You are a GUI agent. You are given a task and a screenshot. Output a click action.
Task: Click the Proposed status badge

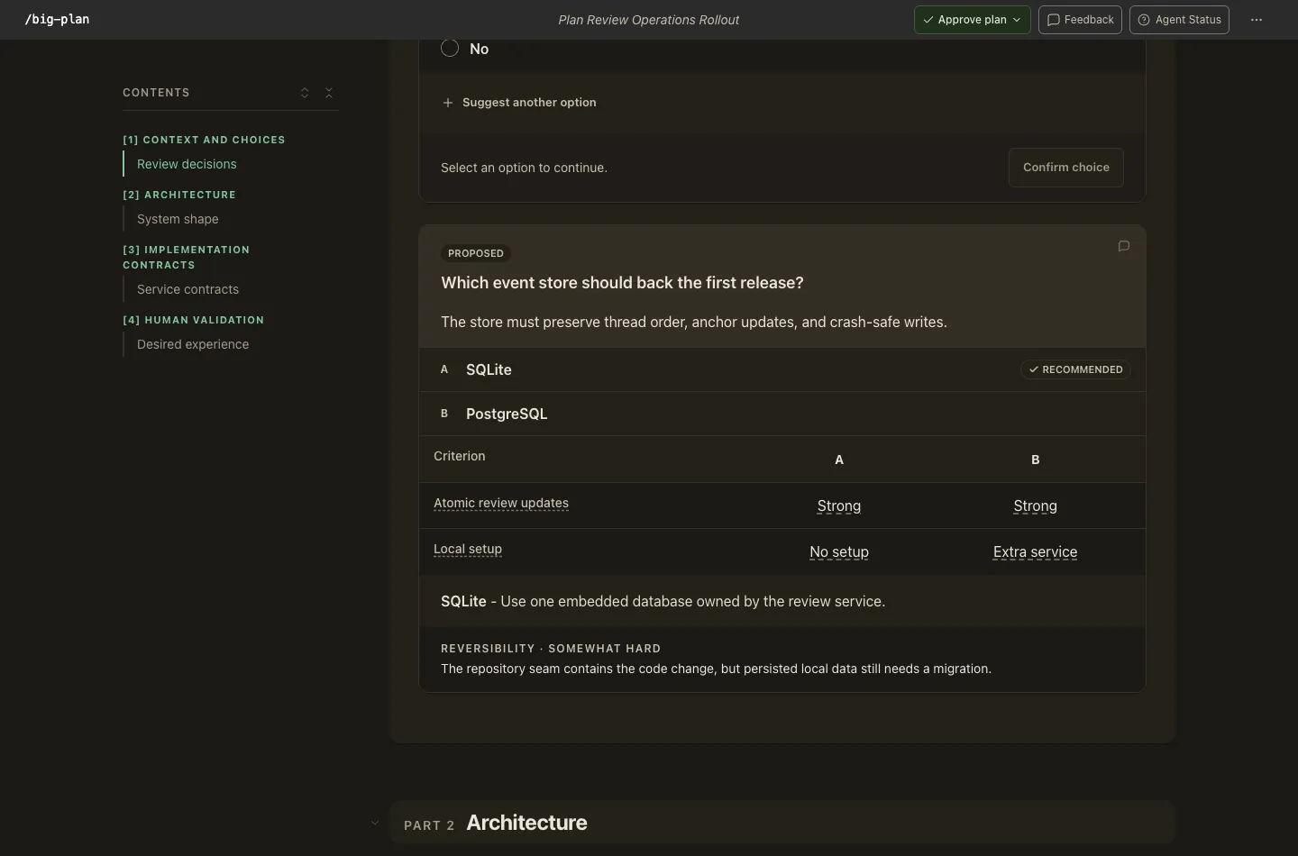click(x=476, y=253)
